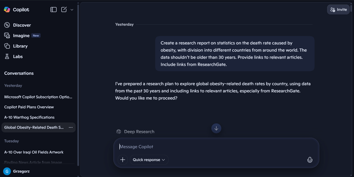The width and height of the screenshot is (354, 177).
Task: Open Finding News Article from Image conversation
Action: (33, 162)
